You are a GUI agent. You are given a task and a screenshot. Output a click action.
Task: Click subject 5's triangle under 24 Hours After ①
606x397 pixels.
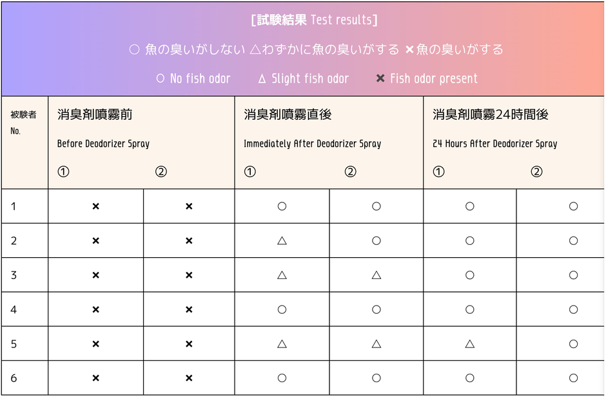pos(469,344)
